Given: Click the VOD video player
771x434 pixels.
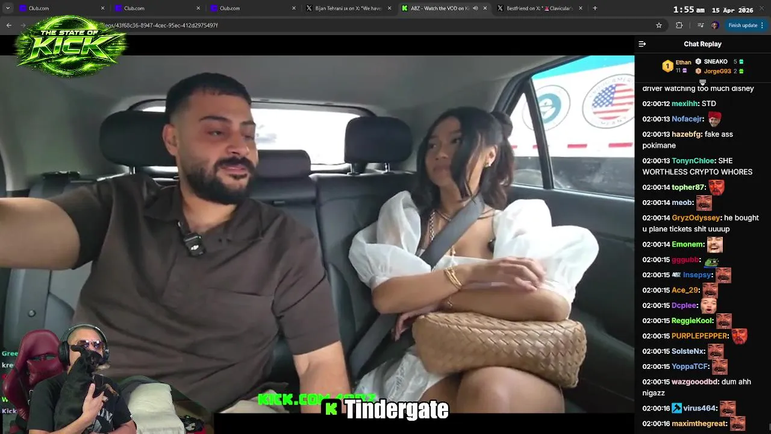Looking at the screenshot, I should (x=317, y=235).
